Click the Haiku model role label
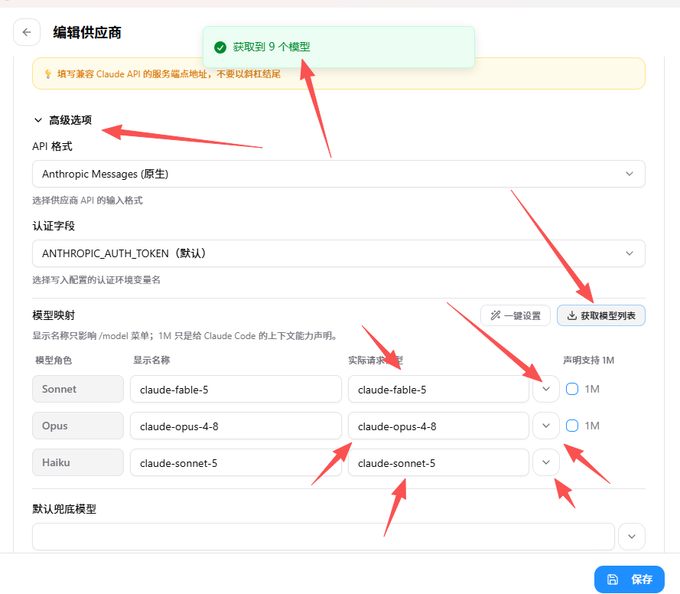 tap(78, 462)
